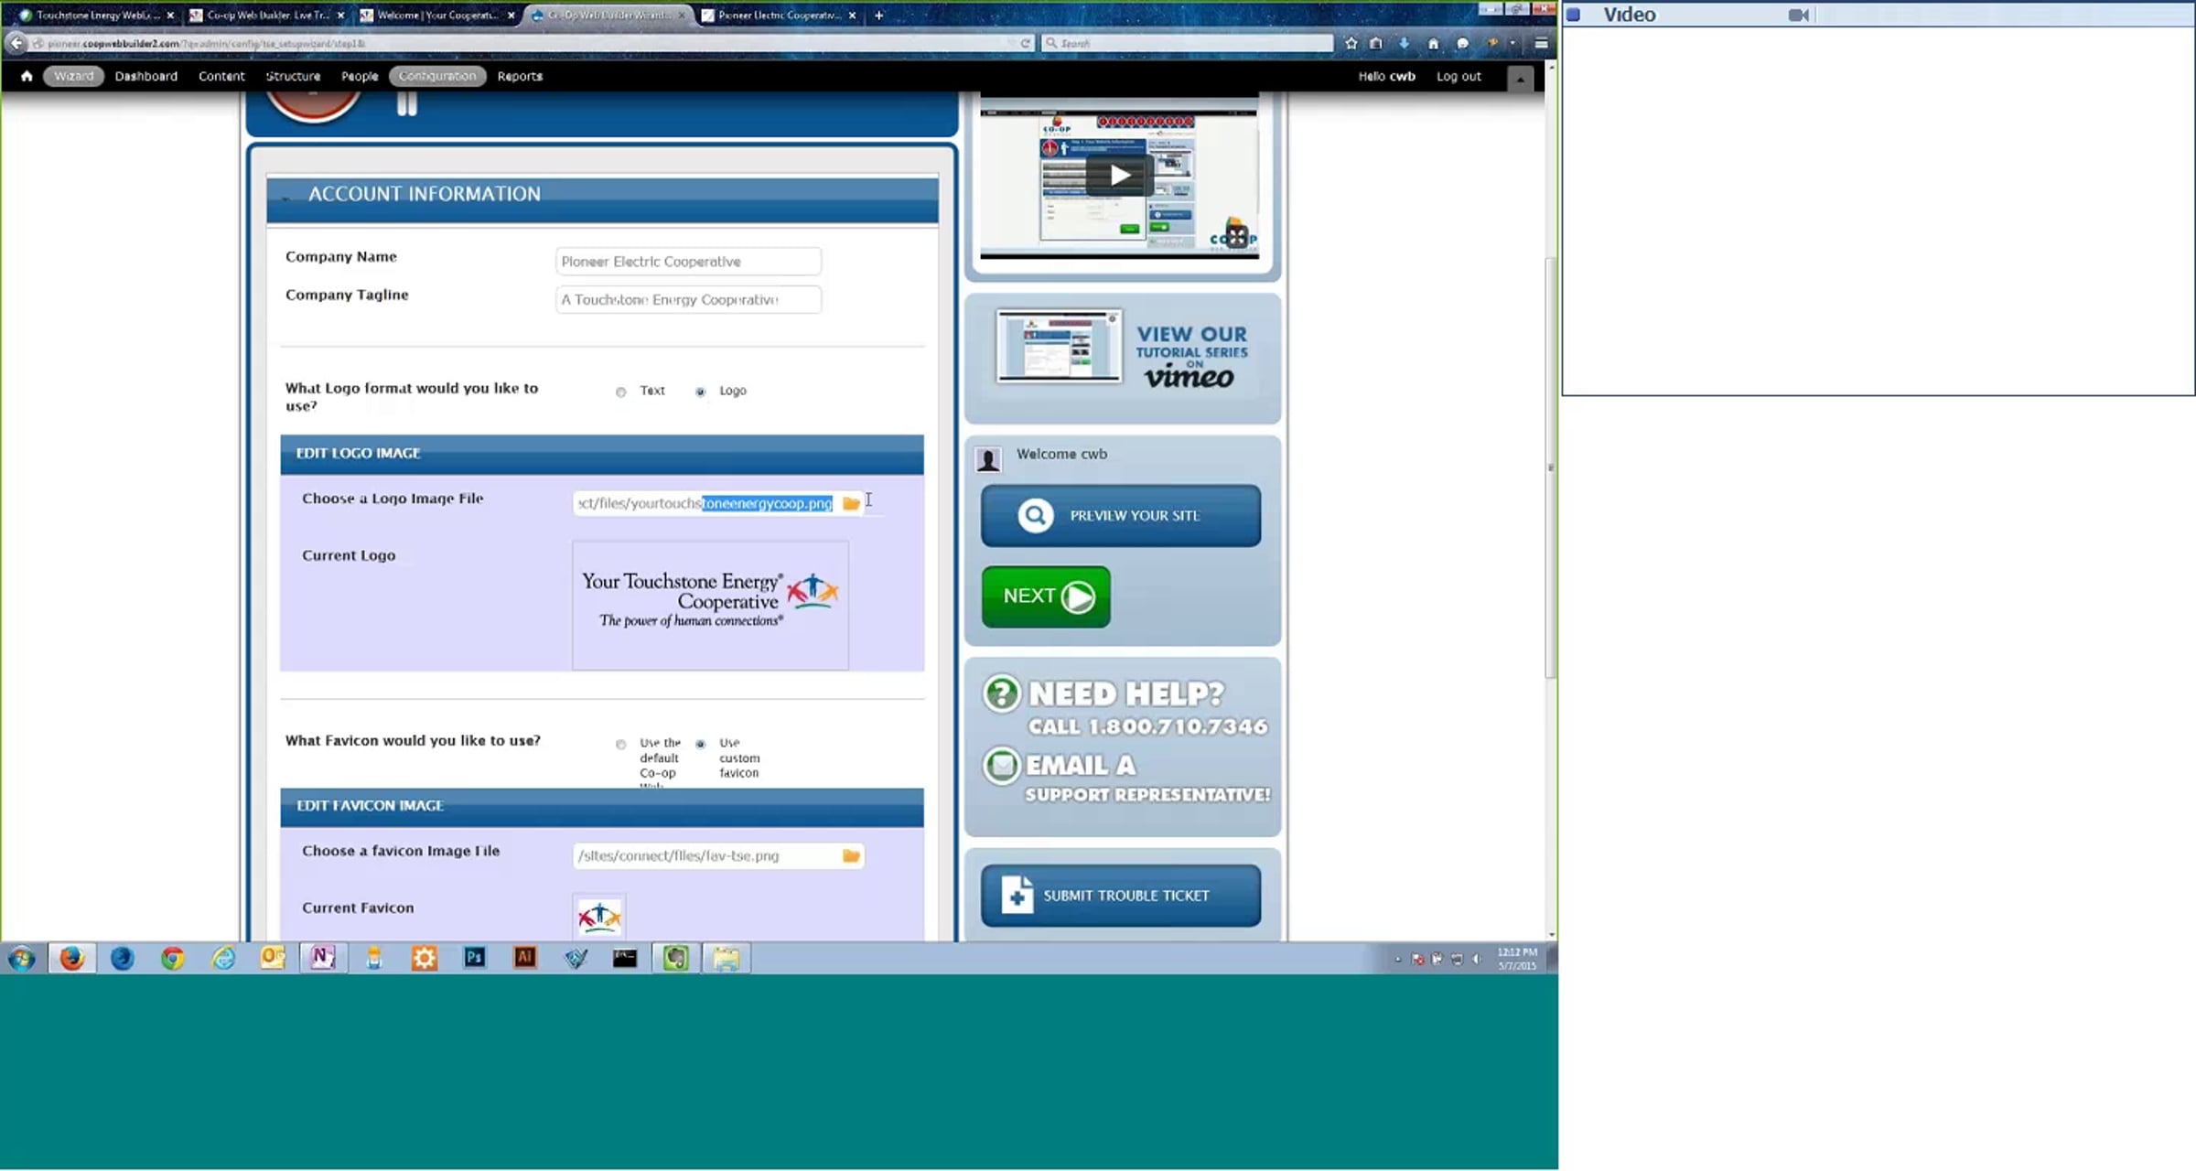Choose the default Co-op favicon option
The width and height of the screenshot is (2196, 1171).
[x=621, y=744]
